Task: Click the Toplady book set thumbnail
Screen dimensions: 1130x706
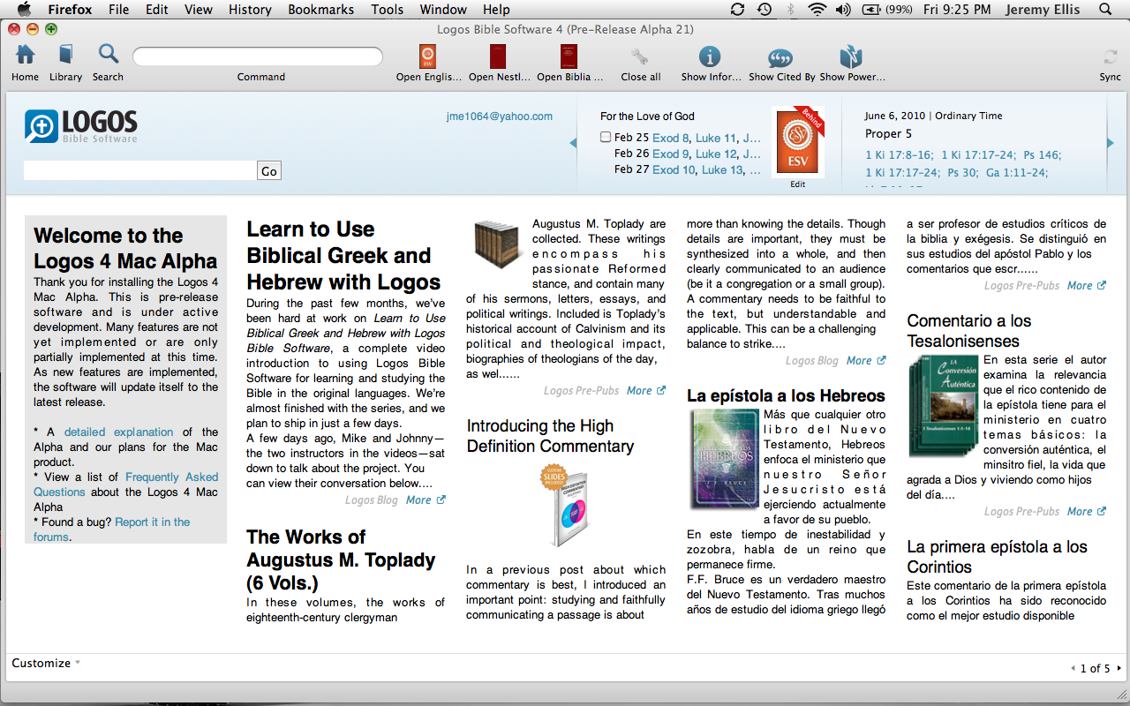Action: tap(498, 244)
